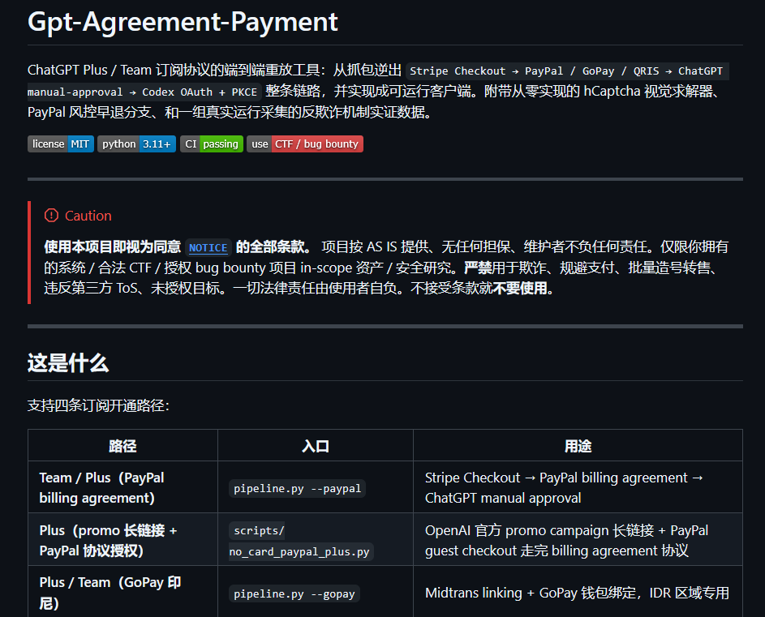Image resolution: width=765 pixels, height=617 pixels.
Task: Click the 支持四条订阅开通路径 text
Action: pos(98,405)
